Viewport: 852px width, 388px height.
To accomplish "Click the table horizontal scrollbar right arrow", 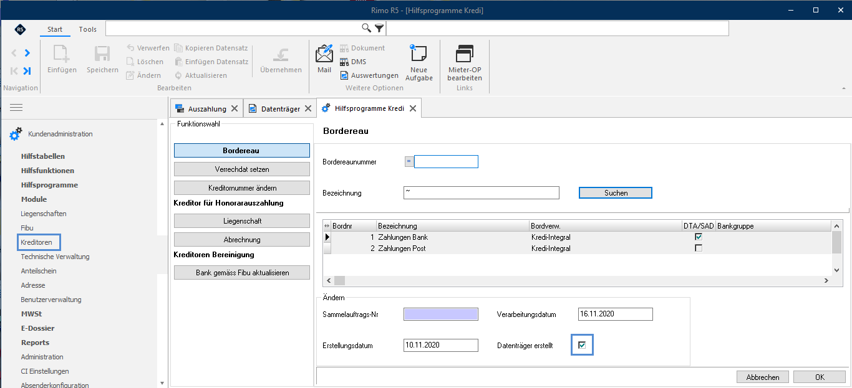I will pyautogui.click(x=826, y=281).
